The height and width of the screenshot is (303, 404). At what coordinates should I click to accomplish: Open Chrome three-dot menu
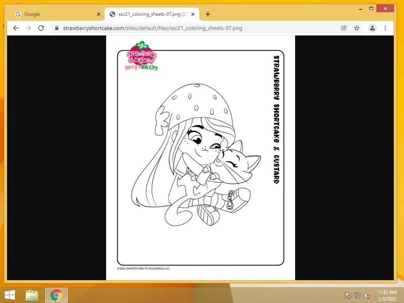(x=385, y=28)
